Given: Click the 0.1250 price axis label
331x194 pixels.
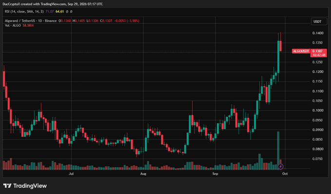Looking at the screenshot, I should [318, 62].
